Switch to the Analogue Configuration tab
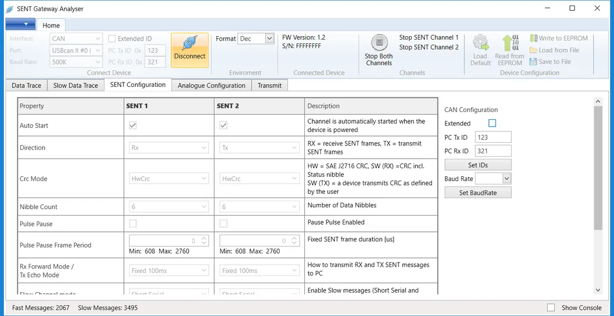Image resolution: width=614 pixels, height=316 pixels. (x=212, y=85)
